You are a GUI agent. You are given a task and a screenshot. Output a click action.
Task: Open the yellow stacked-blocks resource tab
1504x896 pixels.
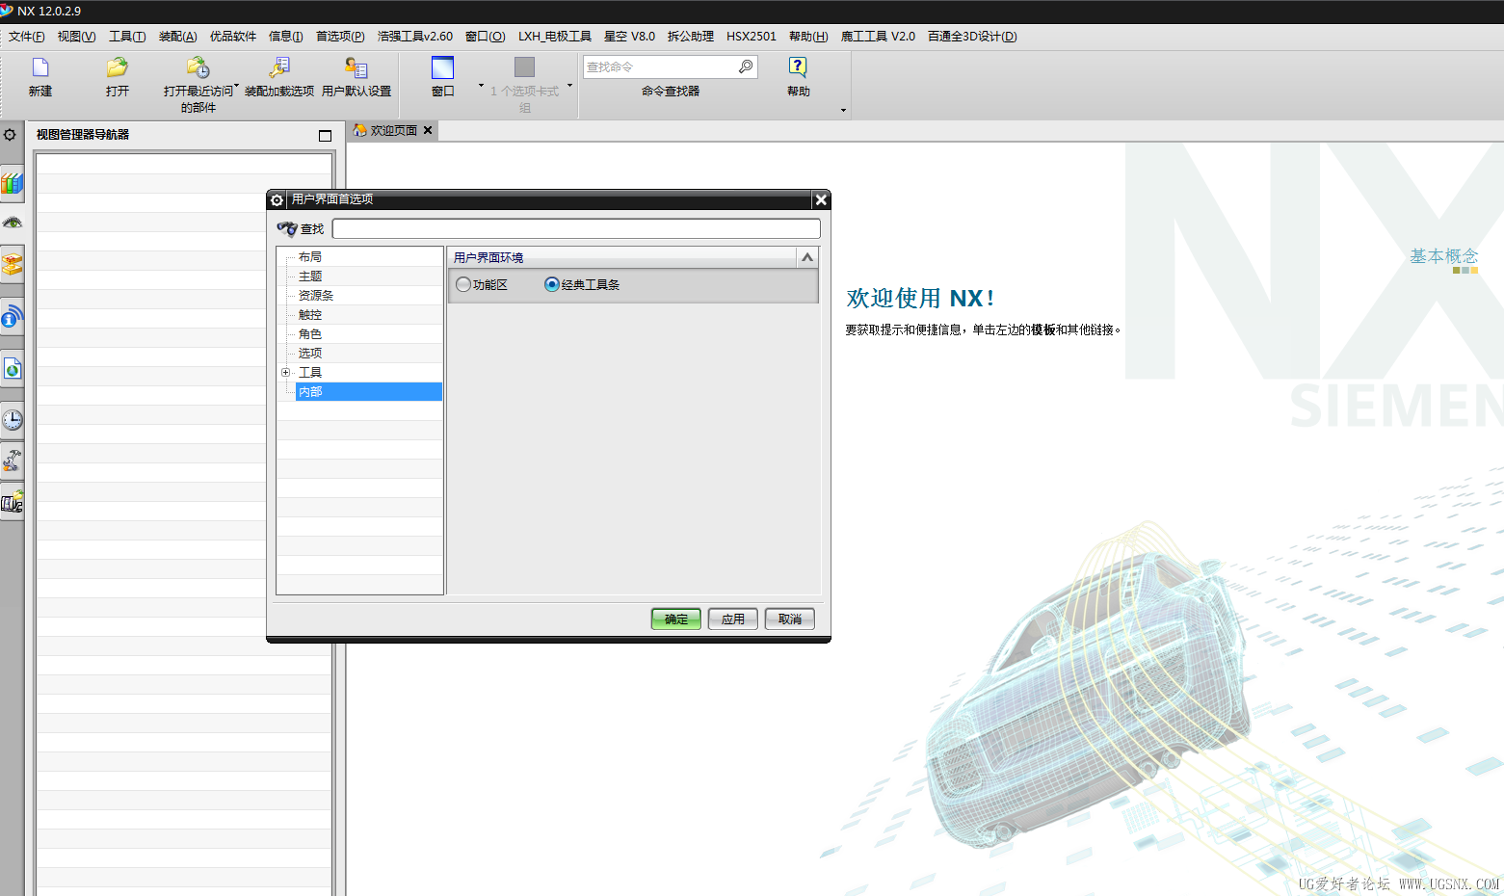point(12,263)
